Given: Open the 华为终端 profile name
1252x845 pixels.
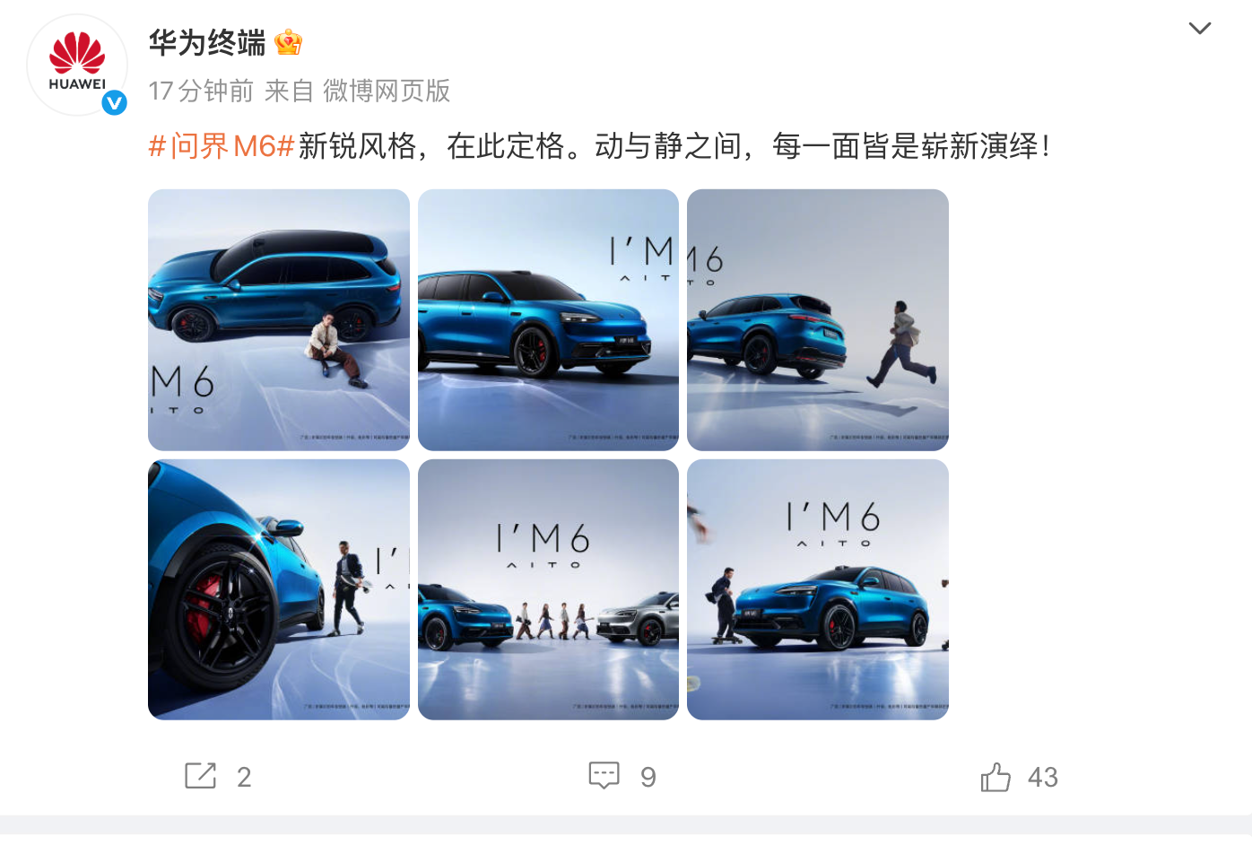Looking at the screenshot, I should tap(207, 42).
